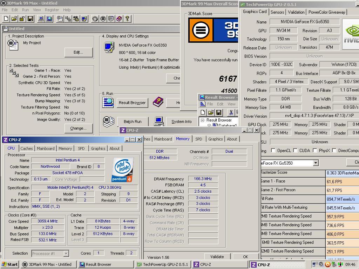Click the Open project folder icon in 3DMark toolbar
Viewport: 359px width, 269px height.
pos(14,19)
